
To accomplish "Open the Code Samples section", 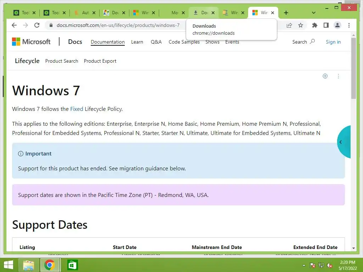I will 184,42.
